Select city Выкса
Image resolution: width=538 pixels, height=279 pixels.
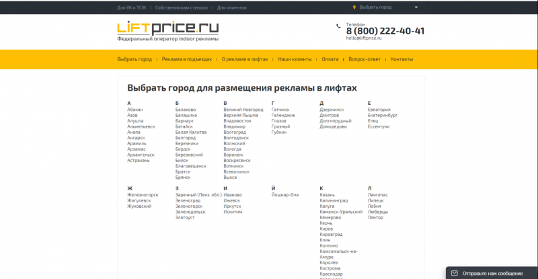[x=230, y=177]
